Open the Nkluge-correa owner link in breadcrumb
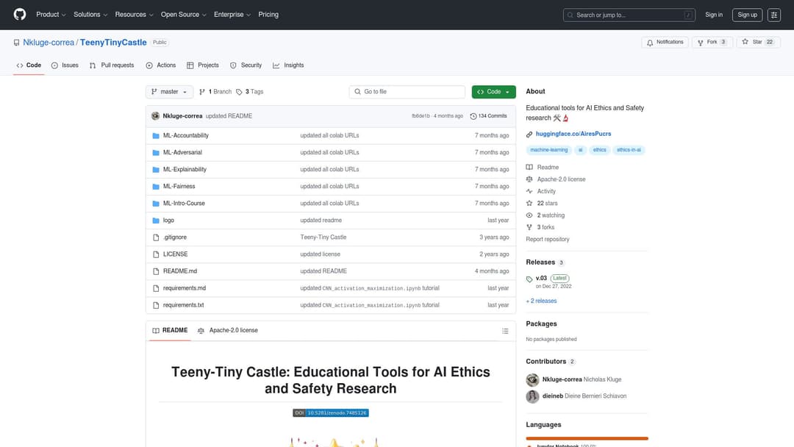Image resolution: width=794 pixels, height=447 pixels. tap(49, 43)
